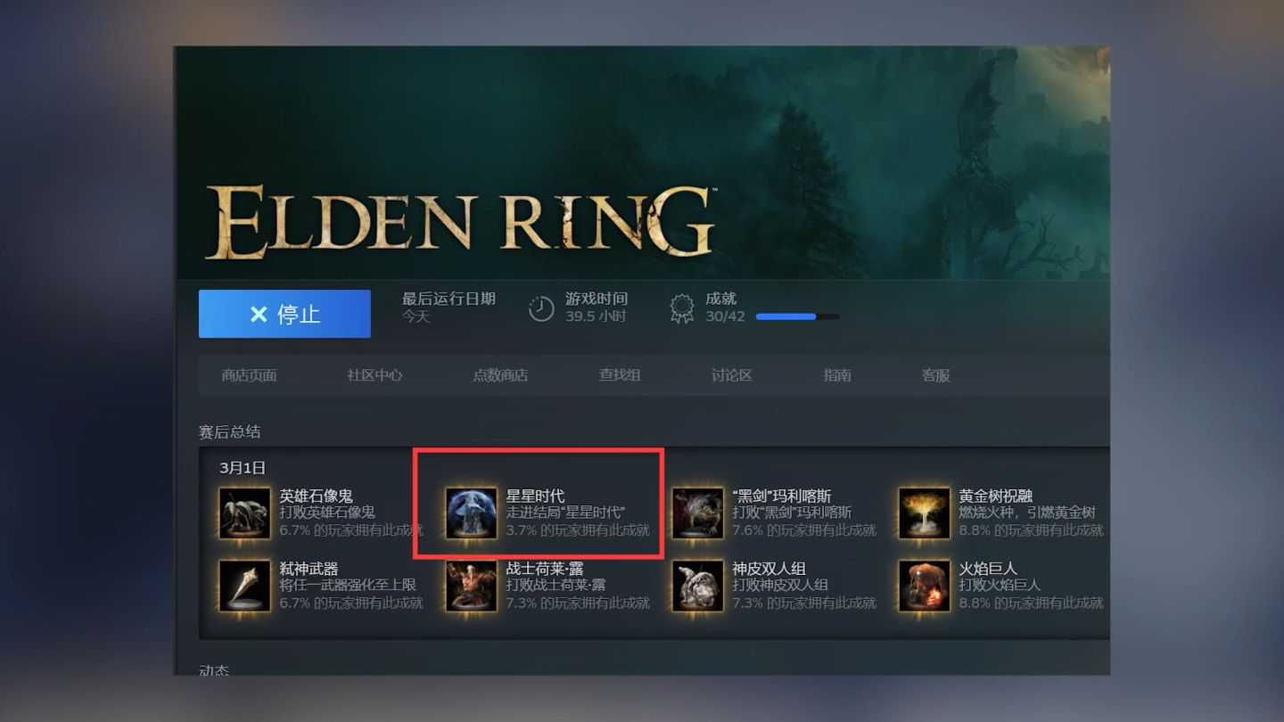Open the 点数商店 tab
The image size is (1284, 722).
click(x=500, y=375)
